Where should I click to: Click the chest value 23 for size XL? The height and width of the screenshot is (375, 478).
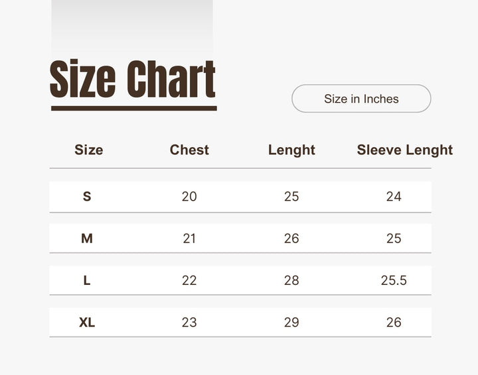[x=189, y=323]
